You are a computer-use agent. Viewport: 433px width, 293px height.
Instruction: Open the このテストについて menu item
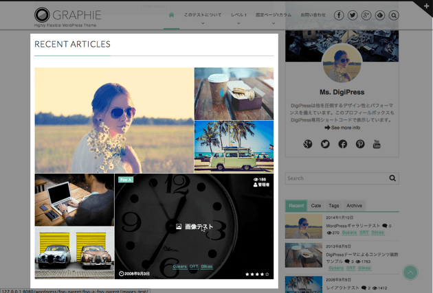click(203, 15)
